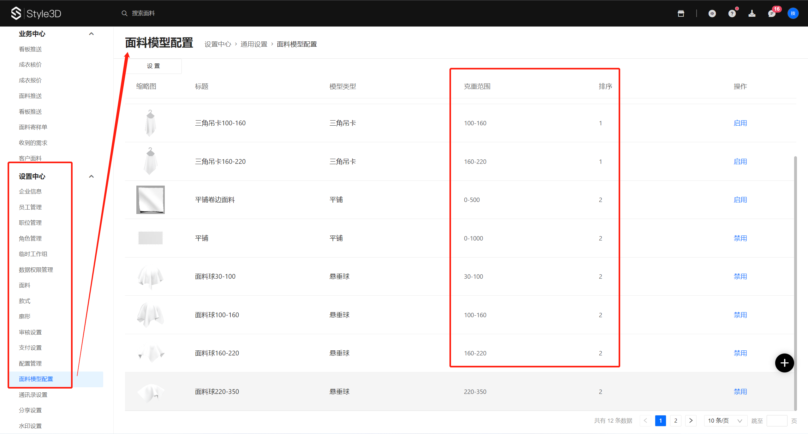The height and width of the screenshot is (434, 808).
Task: Go to page 2 of results
Action: [675, 421]
